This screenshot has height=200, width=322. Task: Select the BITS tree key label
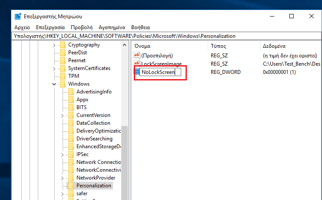pyautogui.click(x=81, y=107)
